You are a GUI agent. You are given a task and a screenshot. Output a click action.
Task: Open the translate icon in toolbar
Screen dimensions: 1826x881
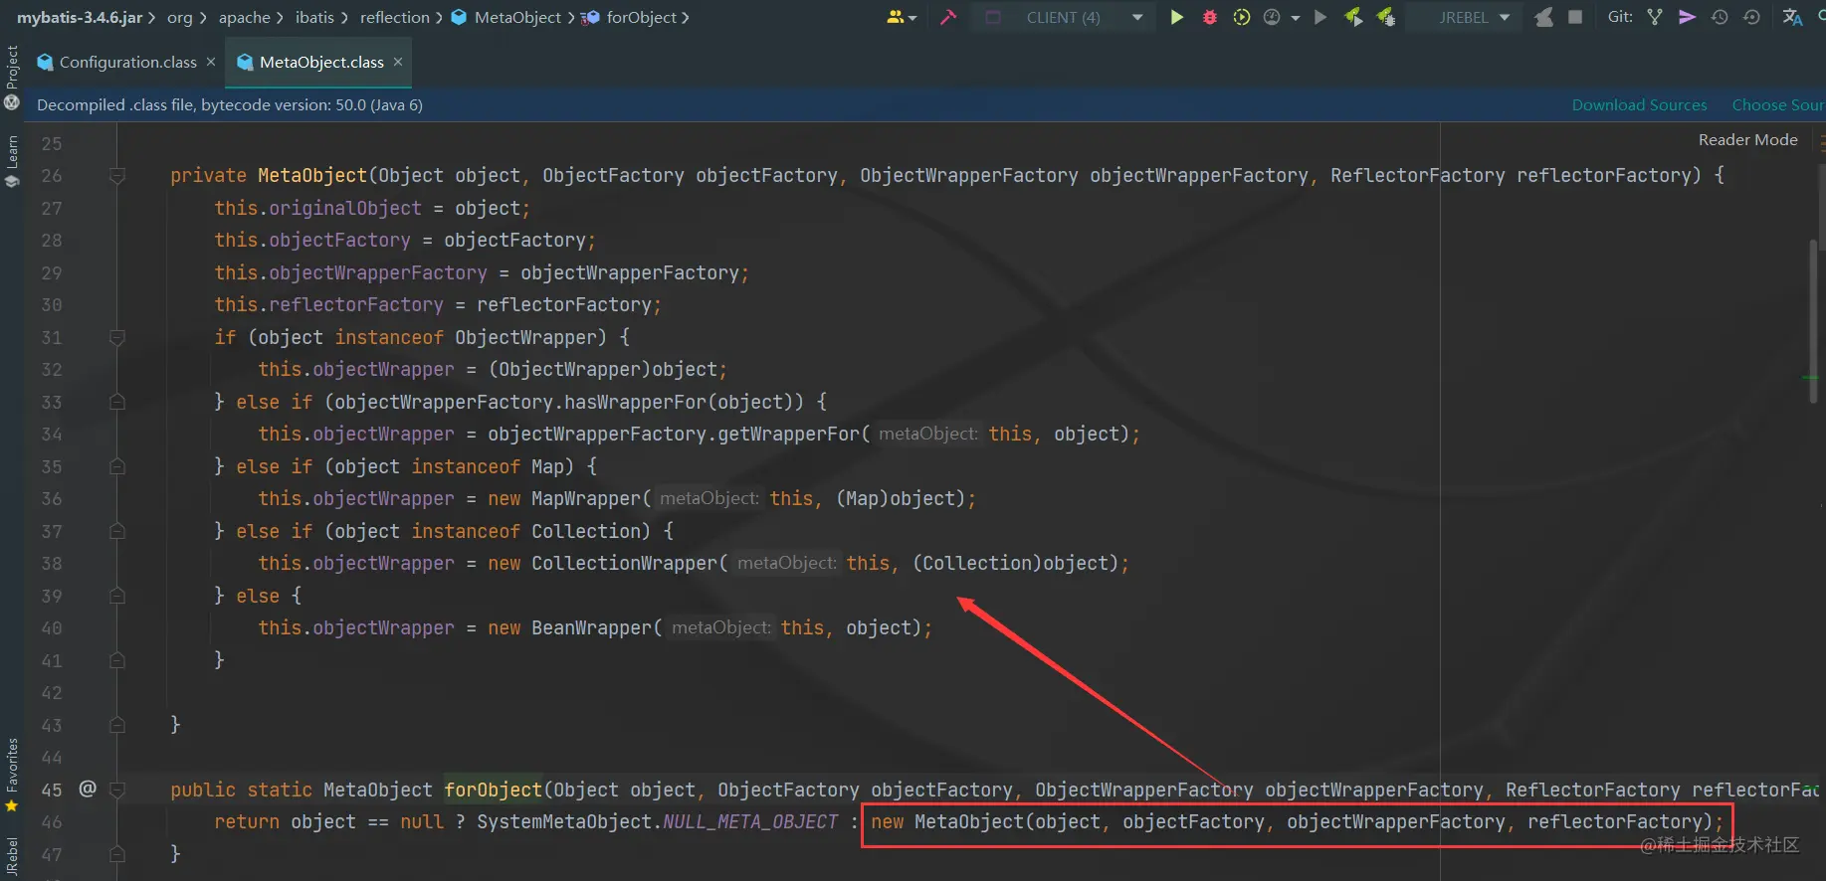(x=1792, y=17)
